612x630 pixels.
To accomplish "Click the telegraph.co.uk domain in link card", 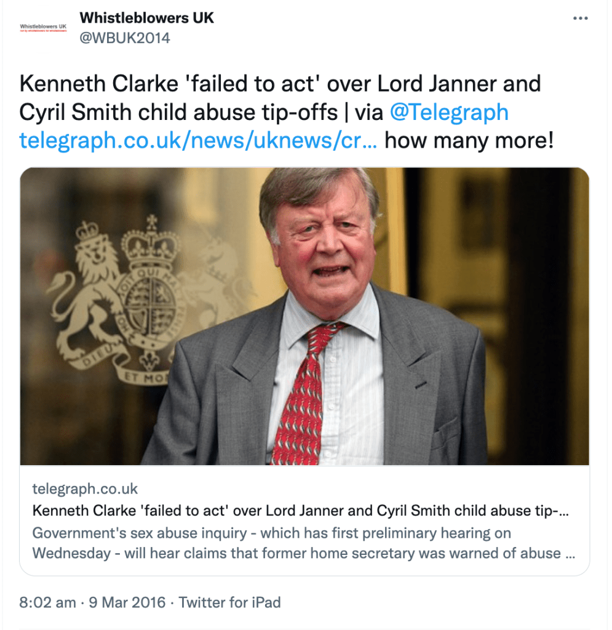I will click(85, 489).
